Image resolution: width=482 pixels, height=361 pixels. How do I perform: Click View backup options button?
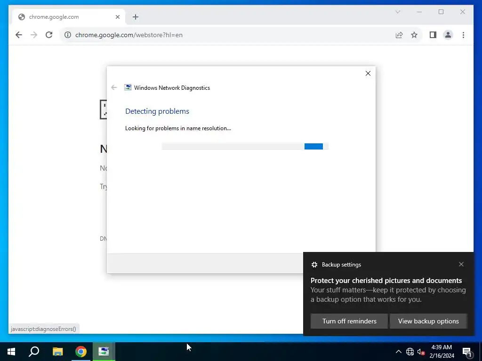[x=428, y=321]
